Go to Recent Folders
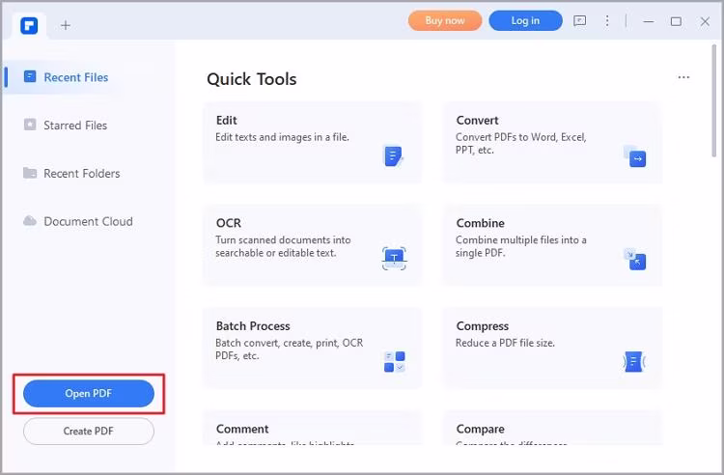The height and width of the screenshot is (475, 724). (81, 174)
